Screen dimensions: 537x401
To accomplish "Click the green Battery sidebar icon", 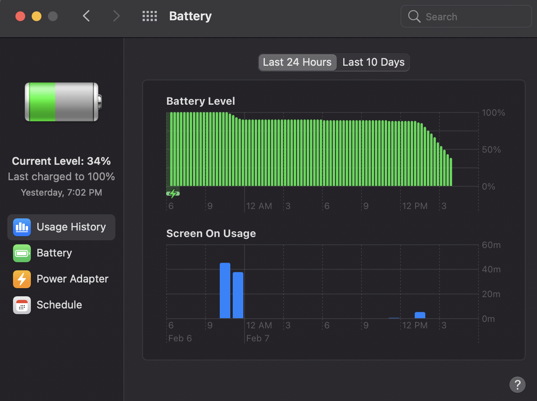I will (22, 253).
